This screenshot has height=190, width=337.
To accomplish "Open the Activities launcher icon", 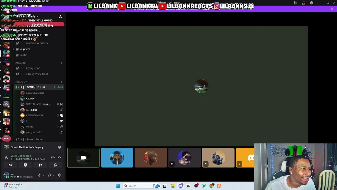I will click(40, 165).
